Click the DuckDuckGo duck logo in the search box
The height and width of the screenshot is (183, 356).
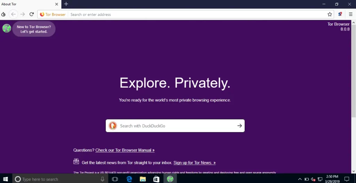[x=113, y=126]
